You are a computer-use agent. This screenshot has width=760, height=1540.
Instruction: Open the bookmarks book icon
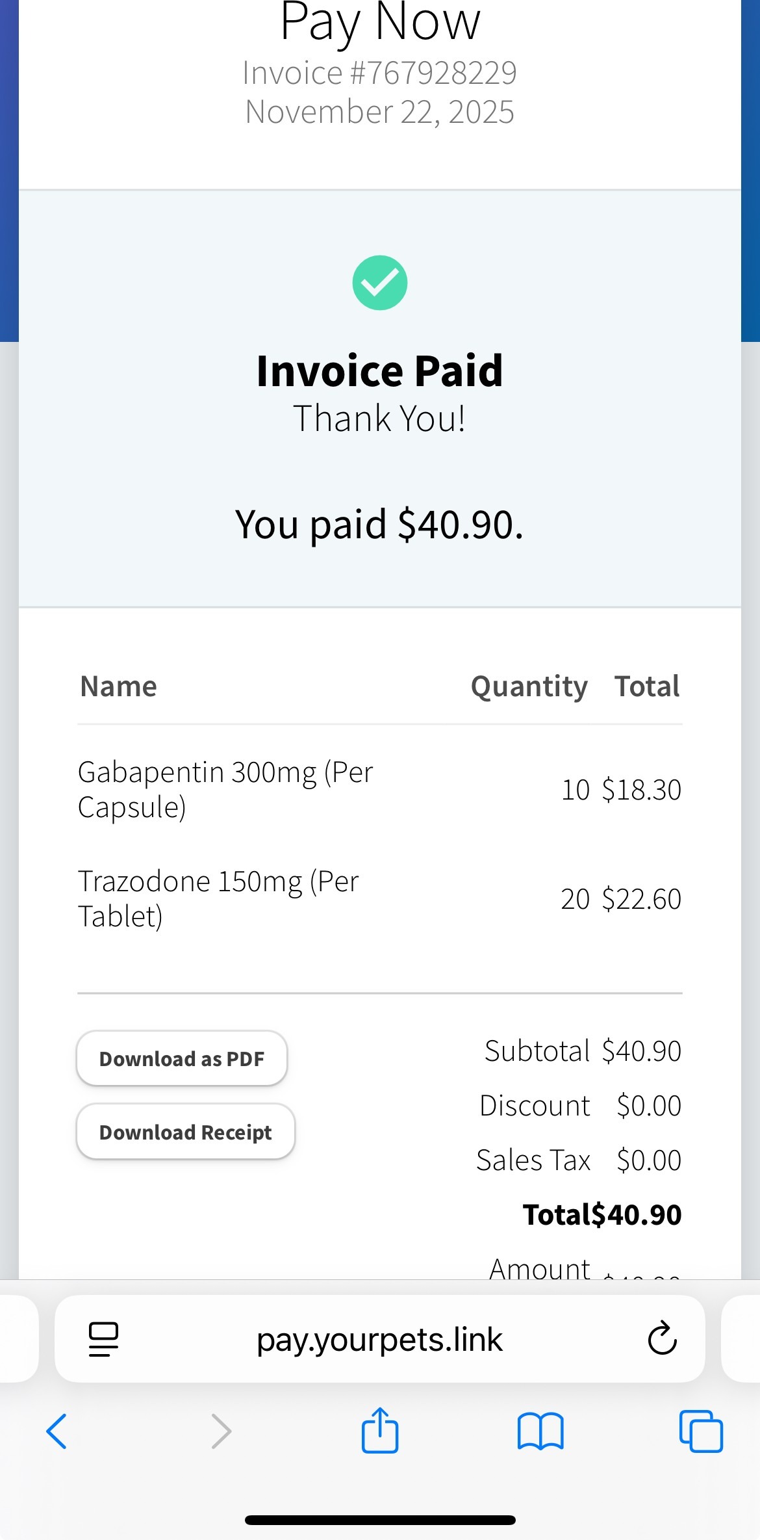pos(540,1431)
